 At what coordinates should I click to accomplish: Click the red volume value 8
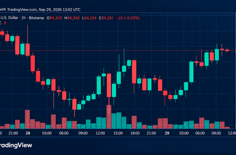click(x=5, y=23)
